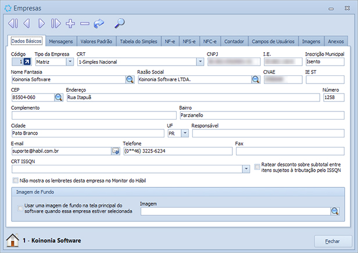Screen dimensions: 358x253
Task: Close the Empresas window
Action: (x=347, y=8)
